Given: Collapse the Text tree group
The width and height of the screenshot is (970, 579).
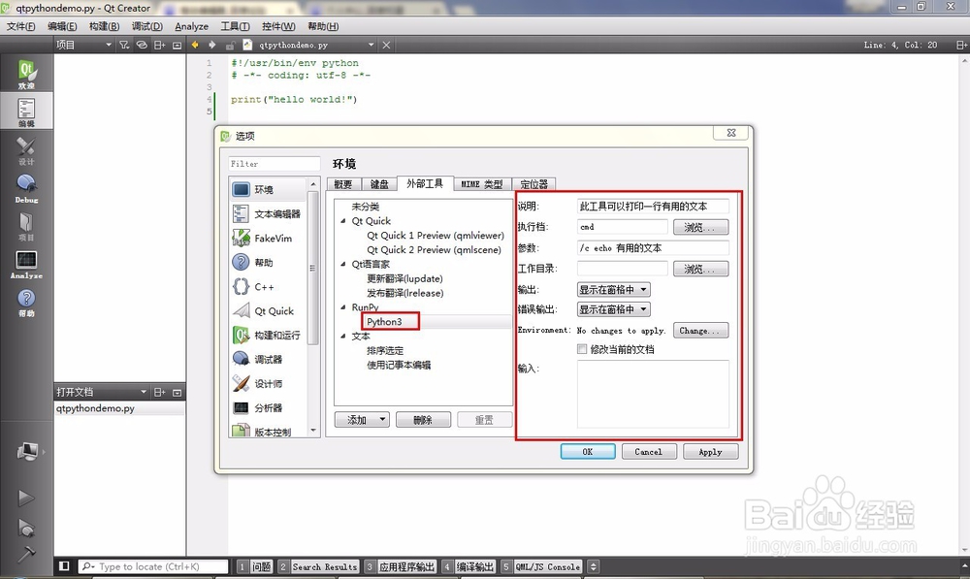Looking at the screenshot, I should coord(343,336).
